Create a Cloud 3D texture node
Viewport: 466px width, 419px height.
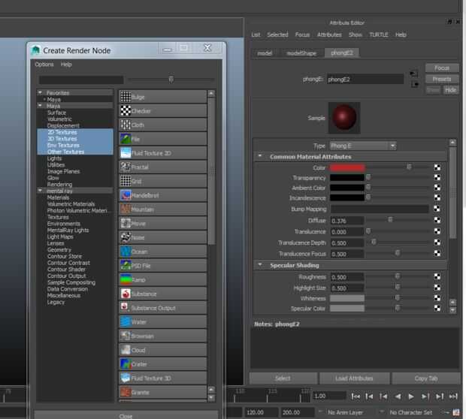point(162,350)
